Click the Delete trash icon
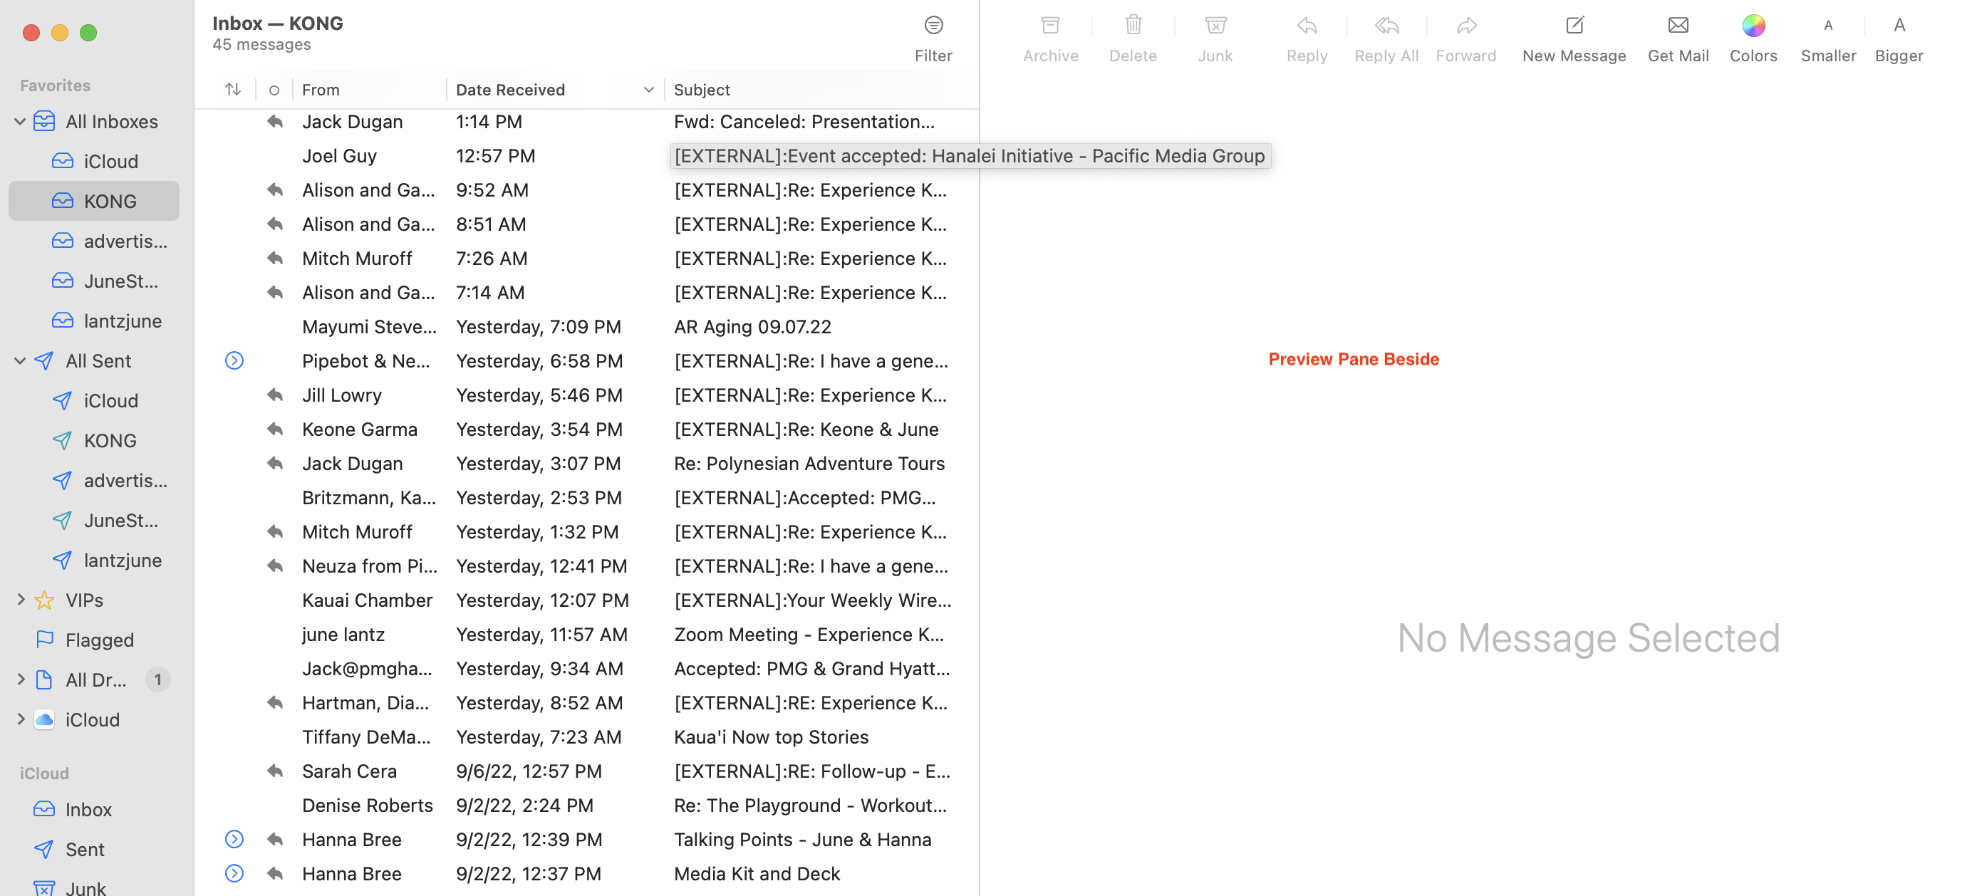1972x896 pixels. click(1132, 26)
